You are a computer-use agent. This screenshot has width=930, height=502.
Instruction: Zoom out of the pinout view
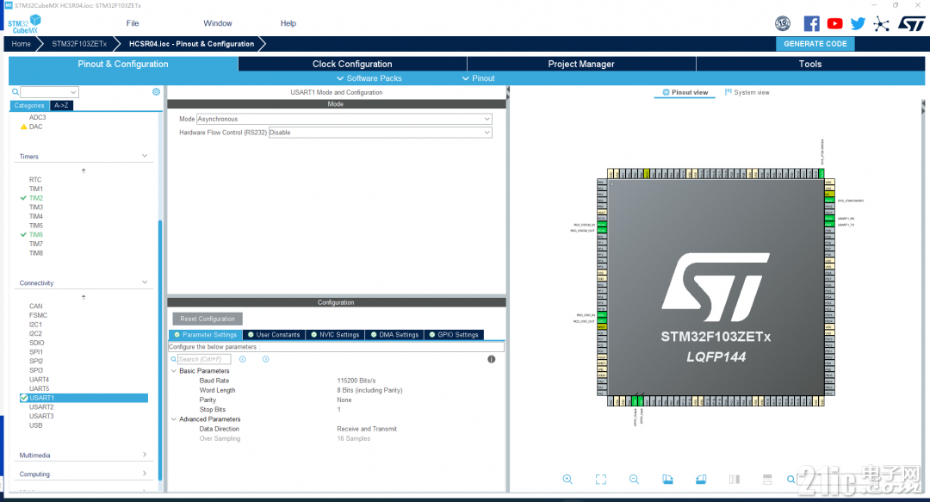pyautogui.click(x=634, y=480)
